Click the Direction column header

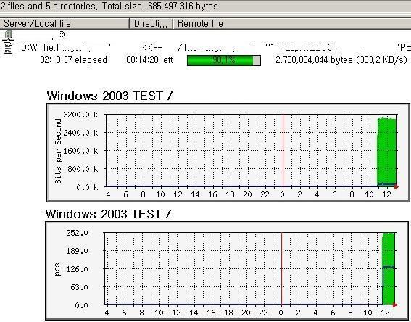point(151,24)
